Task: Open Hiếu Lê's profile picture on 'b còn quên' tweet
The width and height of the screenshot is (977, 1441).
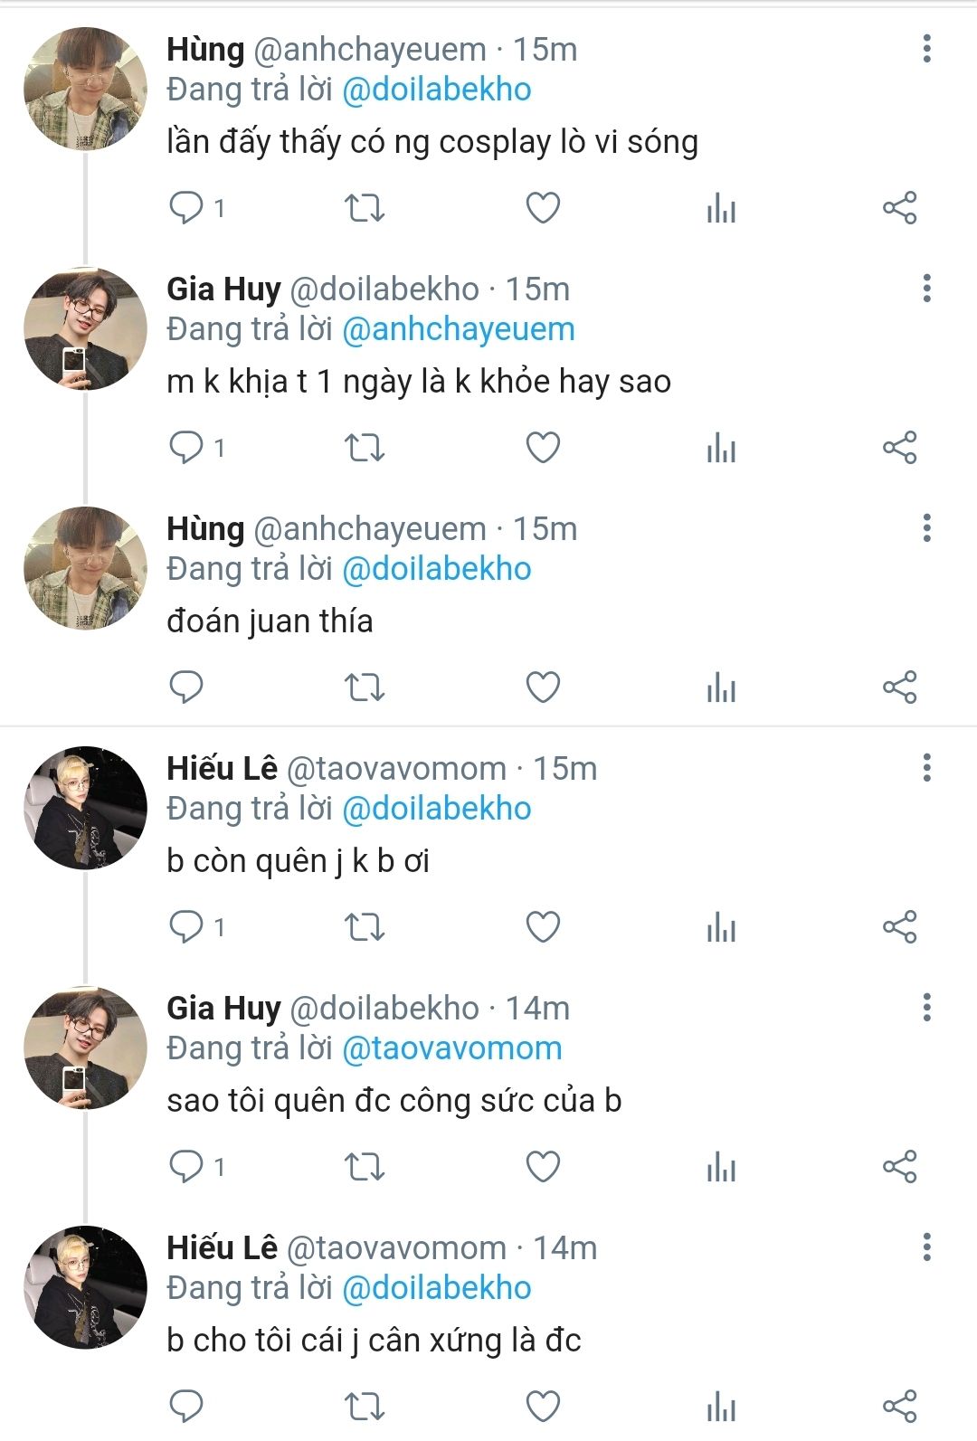Action: point(85,809)
